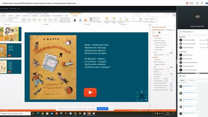
Task: Choose the last shape style preset
Action: pyautogui.click(x=56, y=20)
